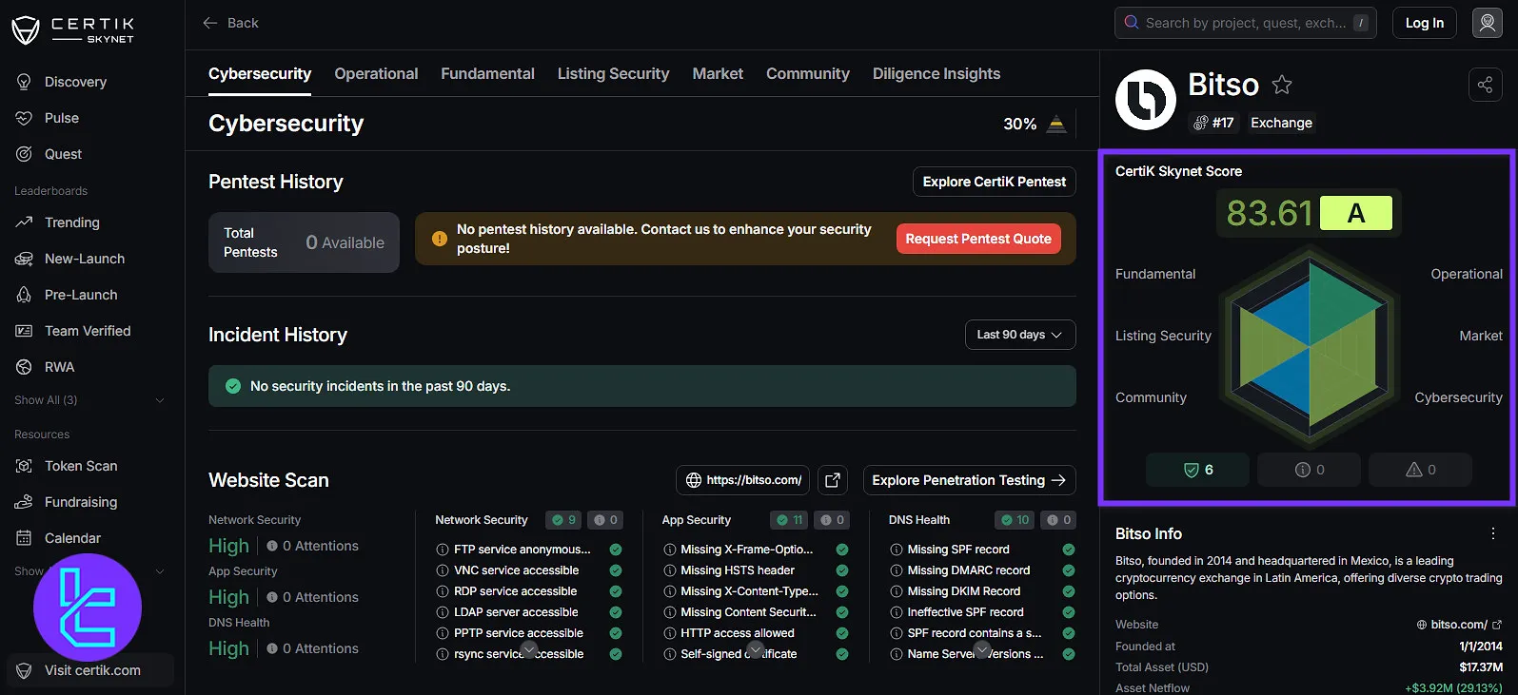Open the Pulse page icon
This screenshot has width=1518, height=695.
tap(25, 118)
